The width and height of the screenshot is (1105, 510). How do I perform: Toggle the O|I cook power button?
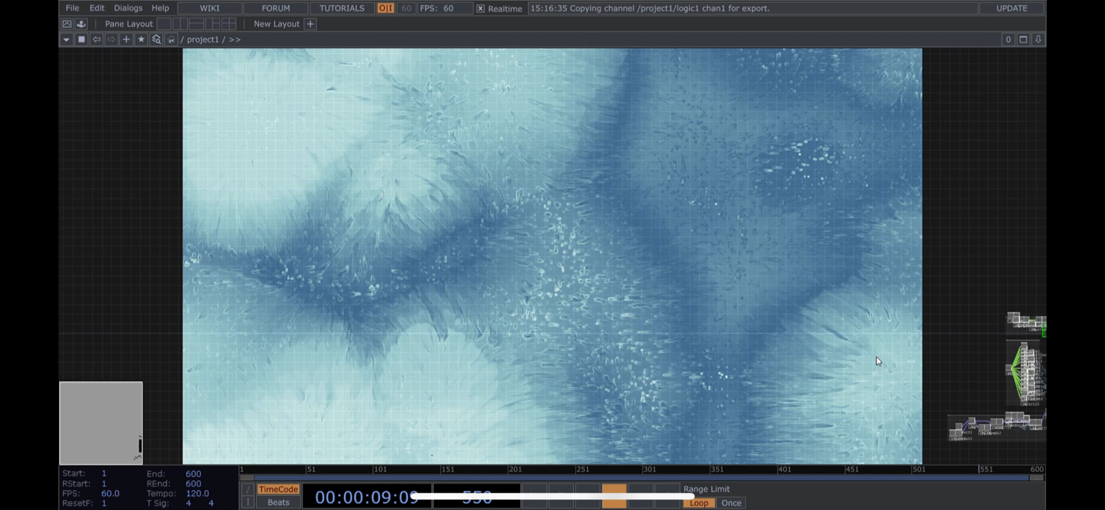tap(386, 8)
